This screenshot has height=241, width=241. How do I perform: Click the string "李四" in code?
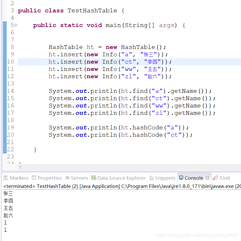click(x=152, y=62)
